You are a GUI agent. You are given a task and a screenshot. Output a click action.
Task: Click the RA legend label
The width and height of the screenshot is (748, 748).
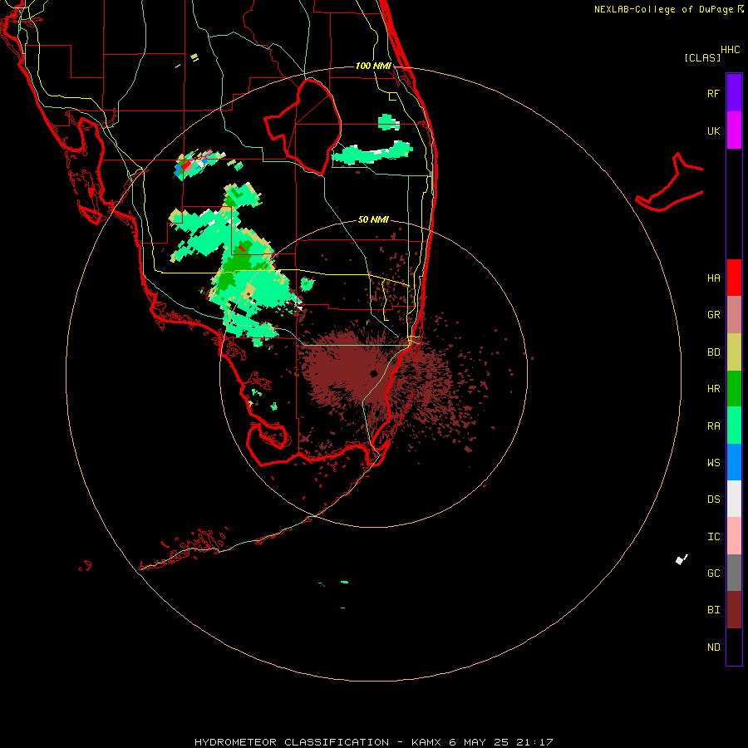[713, 426]
